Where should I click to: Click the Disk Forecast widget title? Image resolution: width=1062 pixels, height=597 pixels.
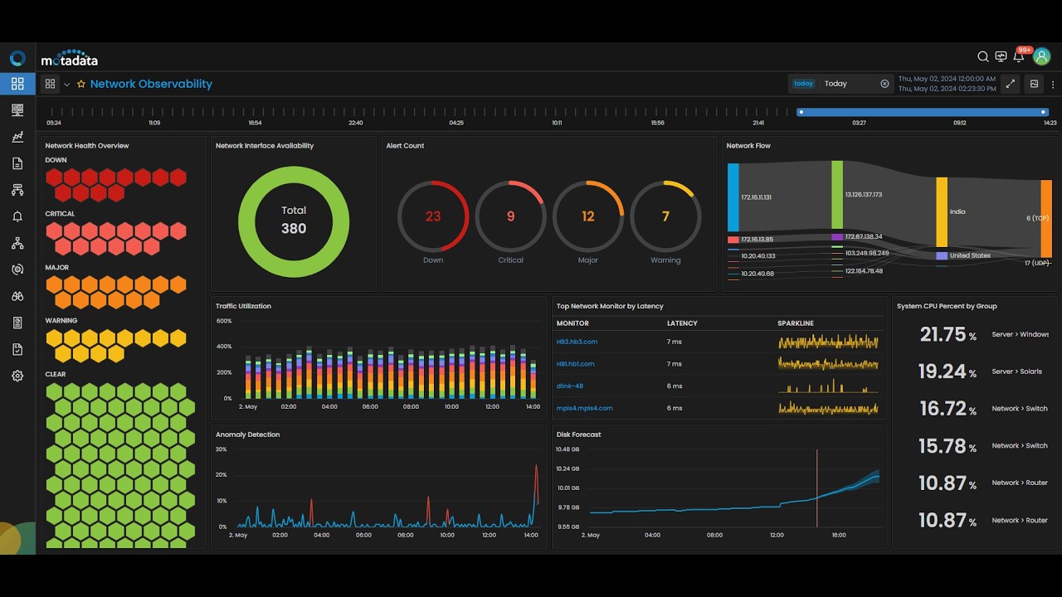[578, 434]
